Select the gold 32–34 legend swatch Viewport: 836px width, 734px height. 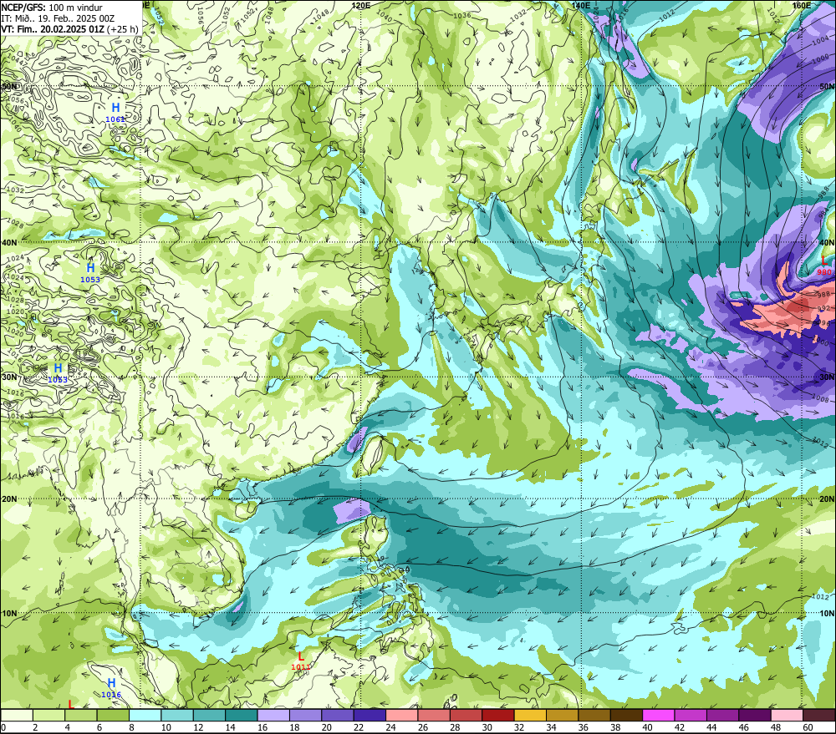[x=530, y=715]
